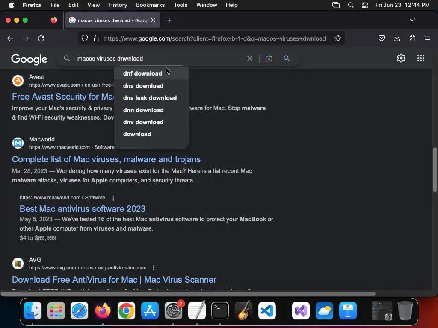Click the vertical page scrollbar thumb

click(x=435, y=170)
